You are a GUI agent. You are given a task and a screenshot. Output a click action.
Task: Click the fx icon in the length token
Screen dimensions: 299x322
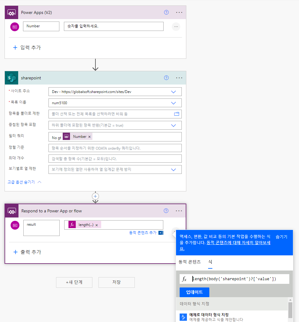pyautogui.click(x=72, y=225)
